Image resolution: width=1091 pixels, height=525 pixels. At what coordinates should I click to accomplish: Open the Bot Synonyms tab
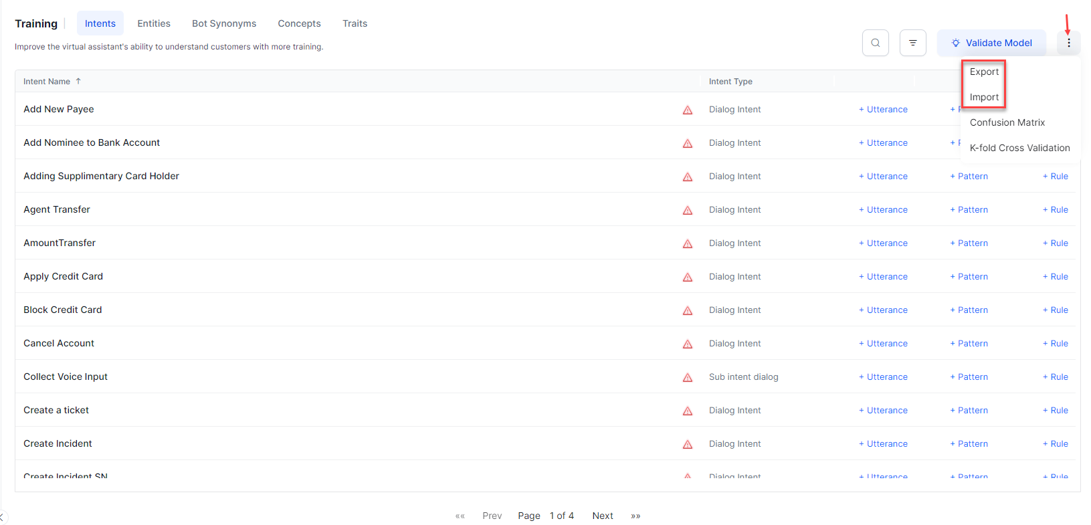(224, 23)
